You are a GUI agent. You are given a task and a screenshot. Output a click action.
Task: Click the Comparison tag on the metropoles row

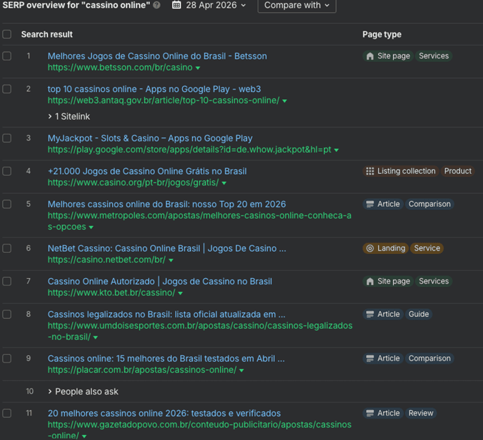pos(429,204)
